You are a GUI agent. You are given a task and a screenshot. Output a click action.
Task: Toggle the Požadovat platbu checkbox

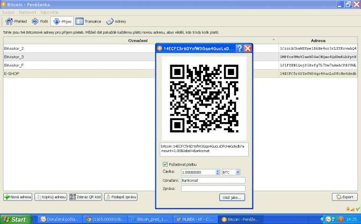click(x=165, y=165)
